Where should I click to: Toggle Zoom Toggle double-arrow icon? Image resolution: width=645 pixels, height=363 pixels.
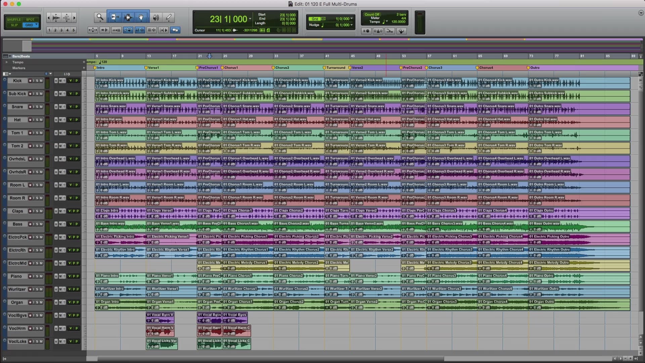(x=93, y=30)
